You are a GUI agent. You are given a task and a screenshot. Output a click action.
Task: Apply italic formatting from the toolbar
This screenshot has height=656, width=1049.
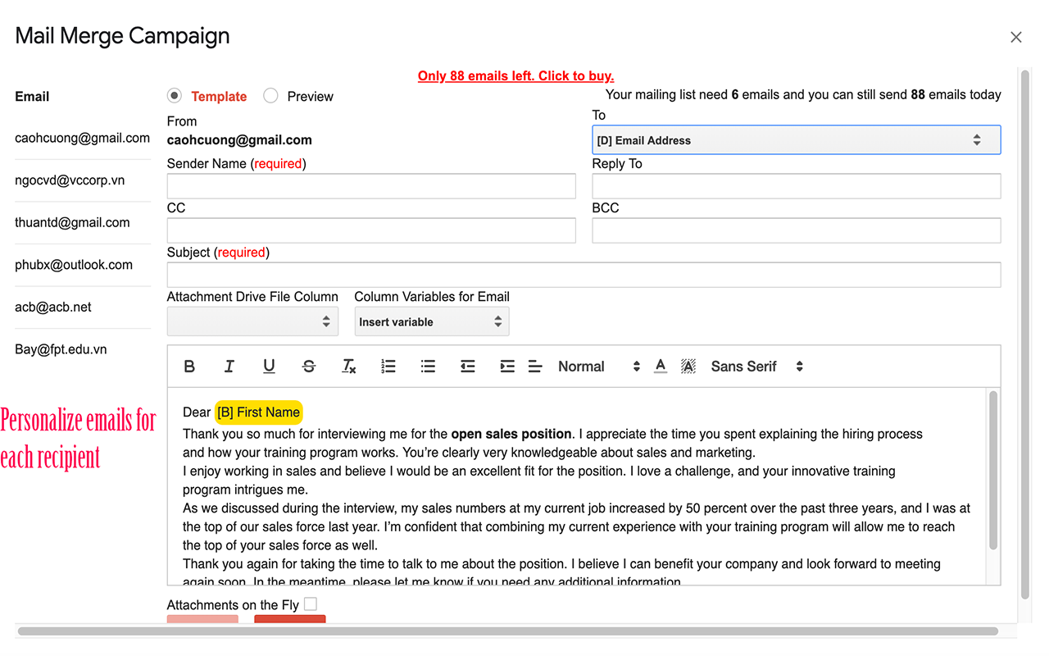[x=229, y=367]
